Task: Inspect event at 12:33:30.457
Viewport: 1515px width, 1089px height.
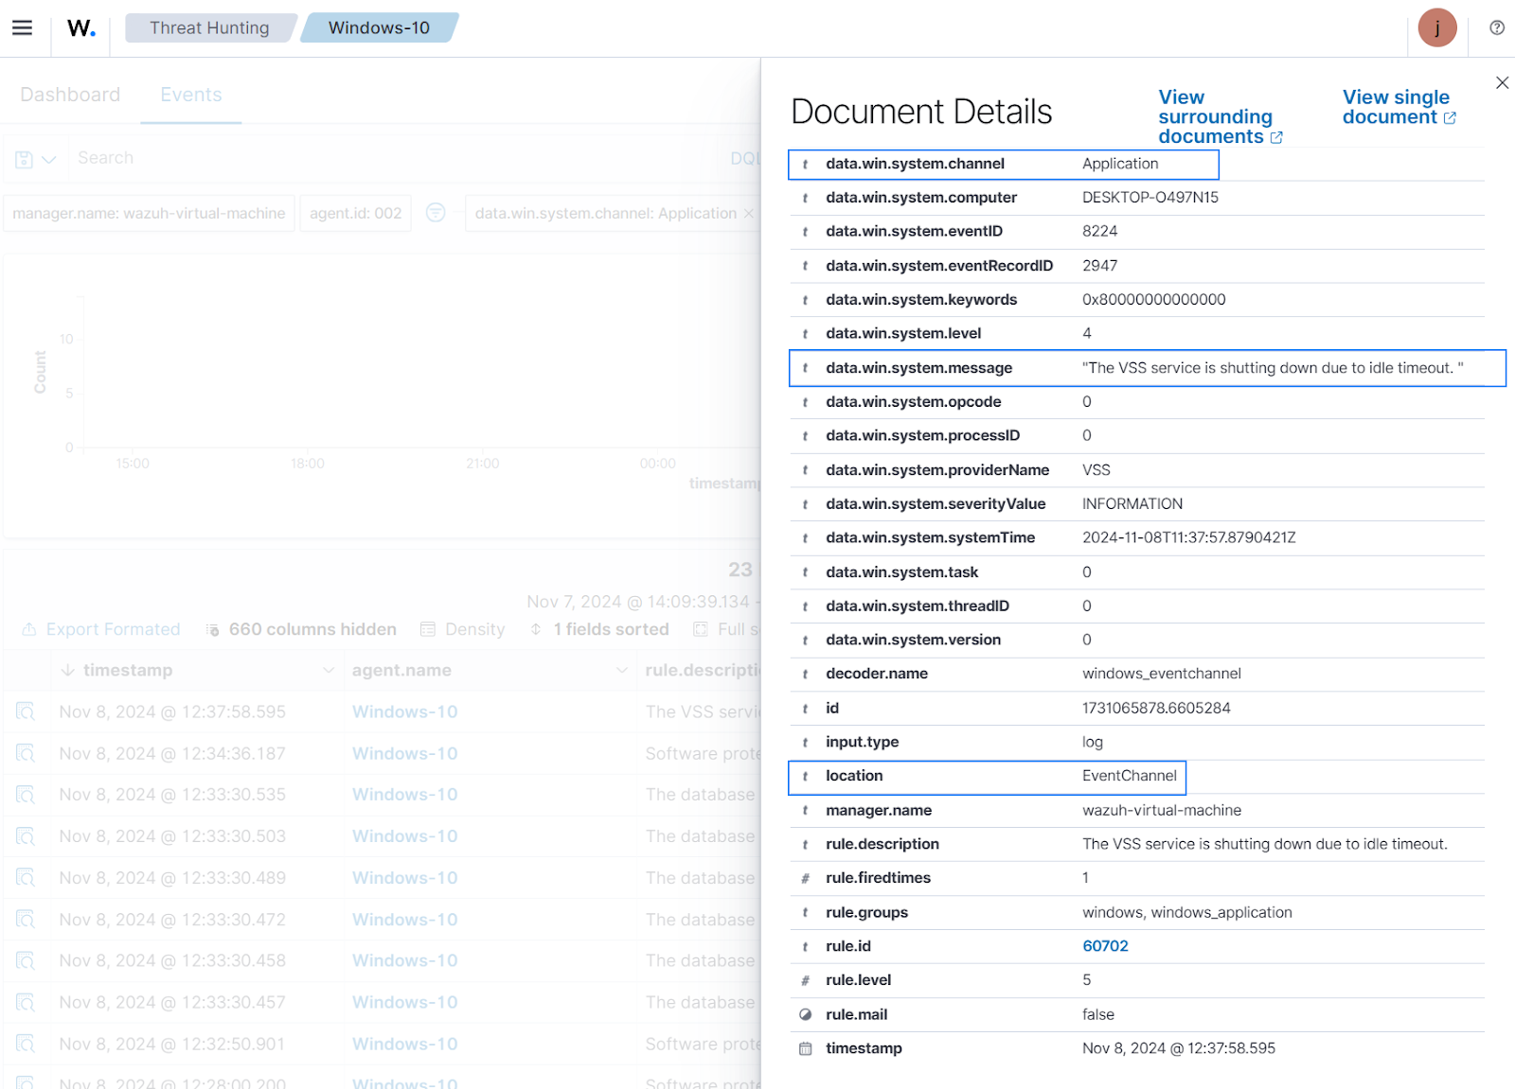Action: pyautogui.click(x=26, y=1002)
